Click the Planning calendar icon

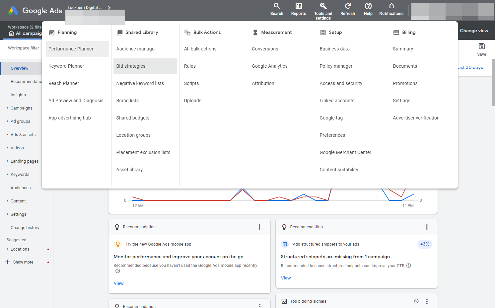point(52,33)
